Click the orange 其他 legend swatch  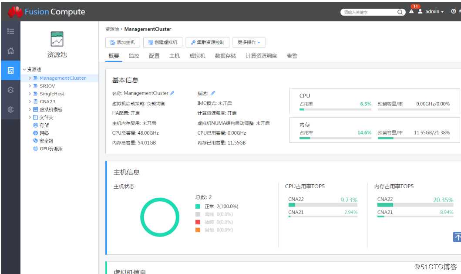[x=198, y=230]
